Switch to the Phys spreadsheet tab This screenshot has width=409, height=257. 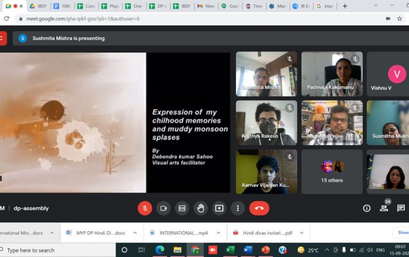(x=110, y=6)
